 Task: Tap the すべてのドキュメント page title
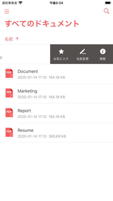click(42, 24)
